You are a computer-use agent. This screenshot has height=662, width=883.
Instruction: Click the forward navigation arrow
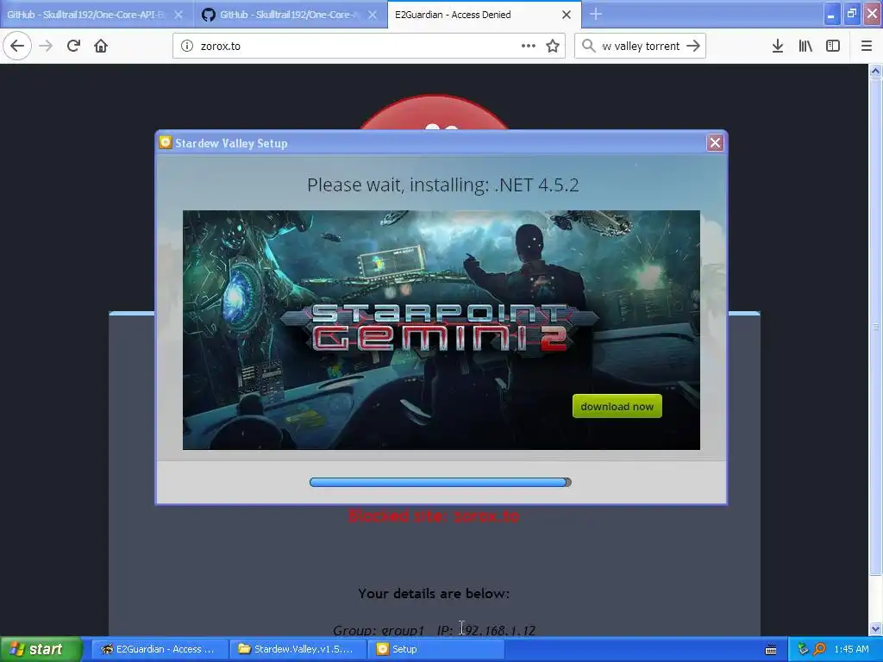coord(46,47)
